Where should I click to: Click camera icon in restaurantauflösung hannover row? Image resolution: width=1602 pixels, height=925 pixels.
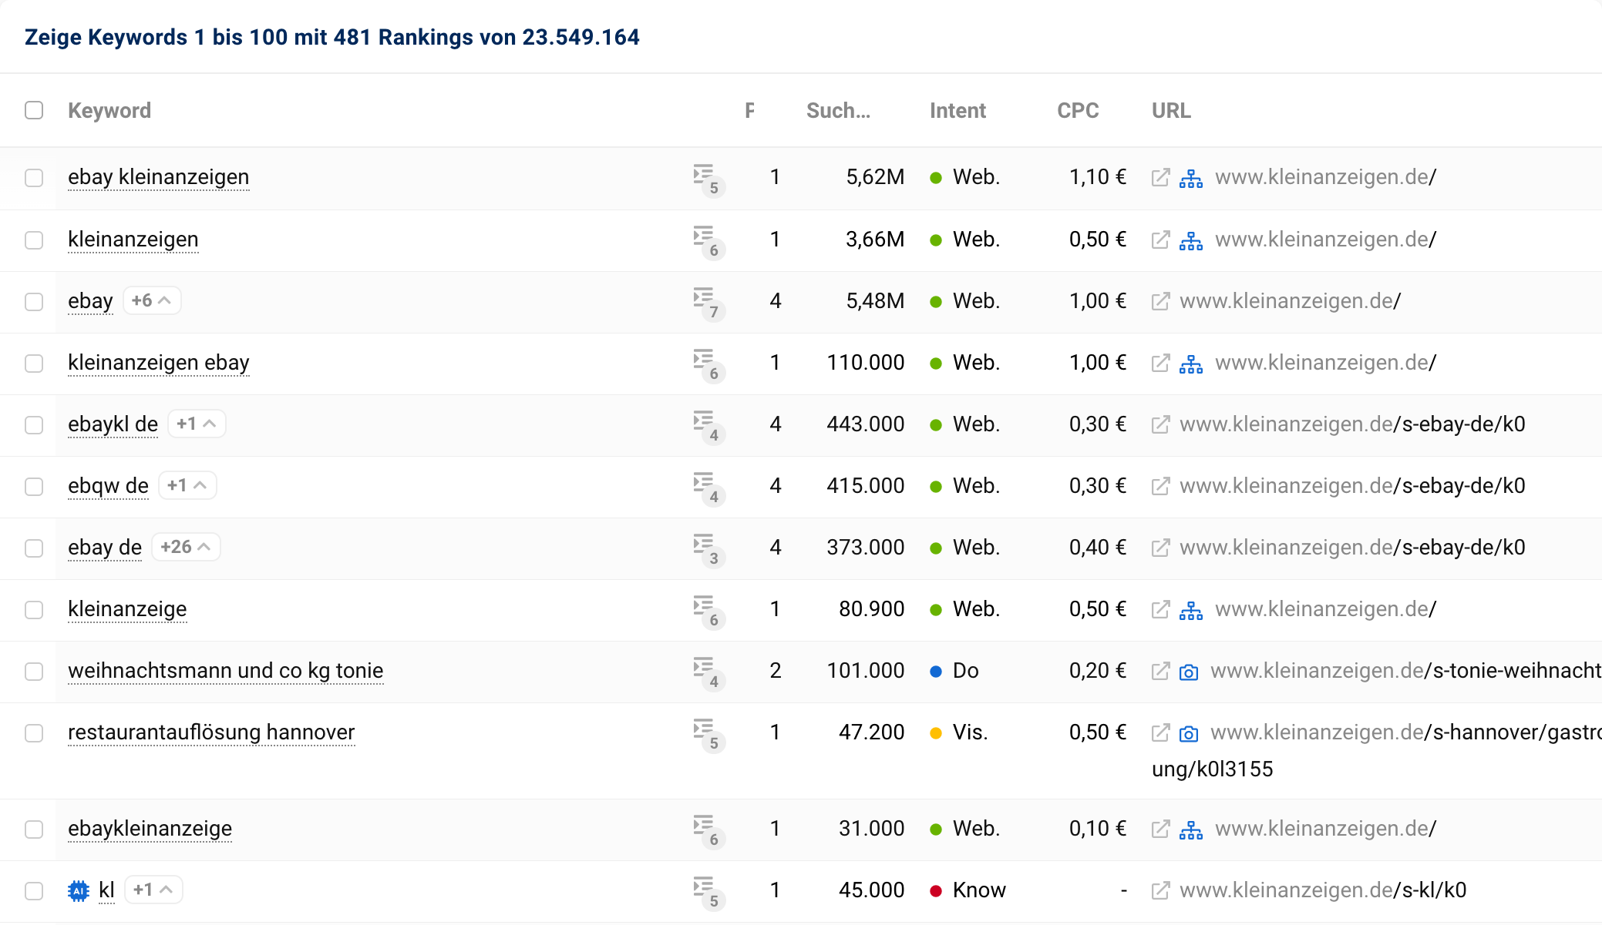(1189, 733)
